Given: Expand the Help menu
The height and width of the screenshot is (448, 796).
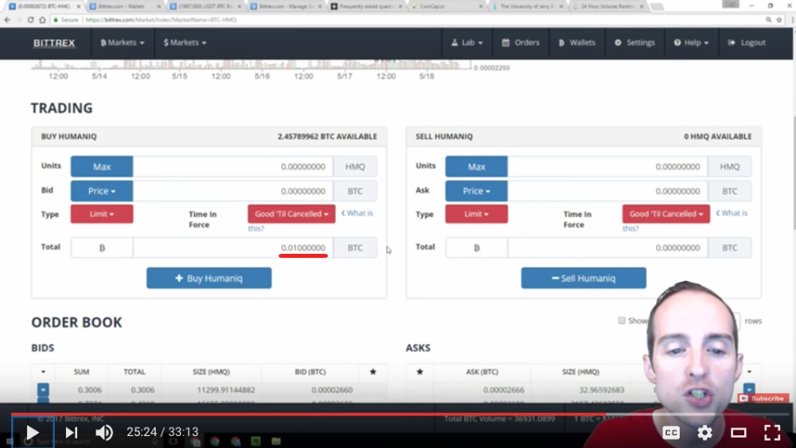Looking at the screenshot, I should coord(692,43).
